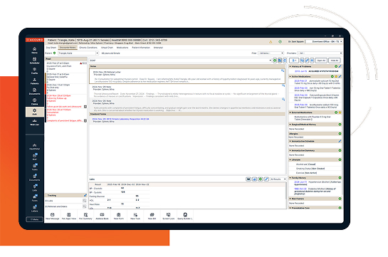The height and width of the screenshot is (257, 388).
Task: Open the Scheduler sidebar icon
Action: click(35, 61)
